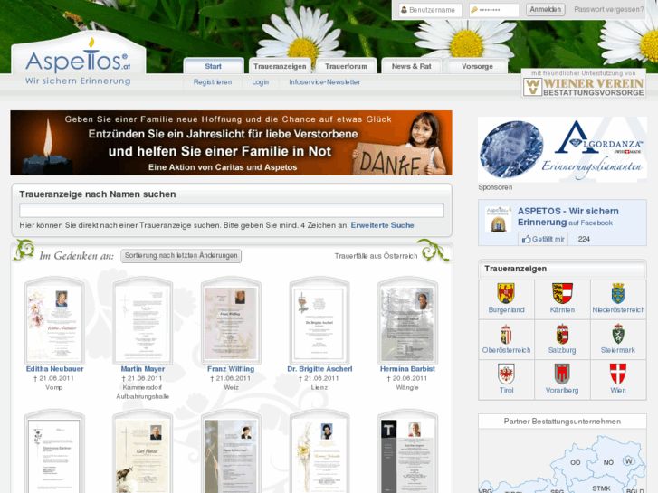The image size is (658, 493).
Task: Click the Kärnten text link
Action: (x=562, y=310)
